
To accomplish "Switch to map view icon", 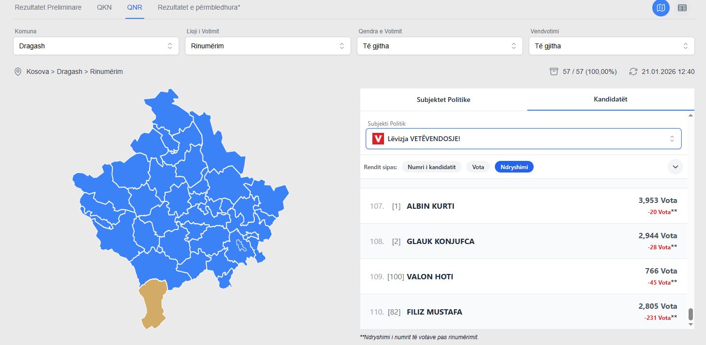I will (661, 8).
